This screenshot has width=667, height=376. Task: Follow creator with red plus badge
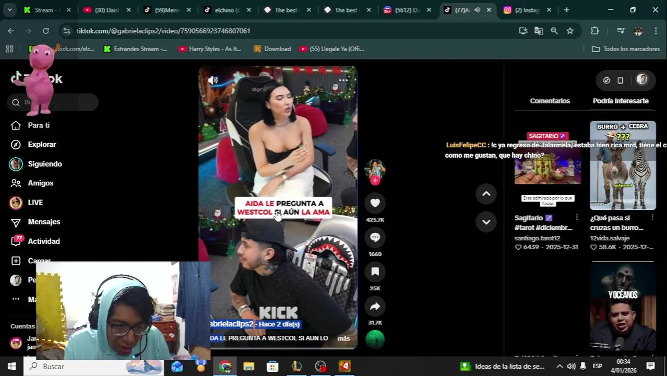tap(375, 181)
